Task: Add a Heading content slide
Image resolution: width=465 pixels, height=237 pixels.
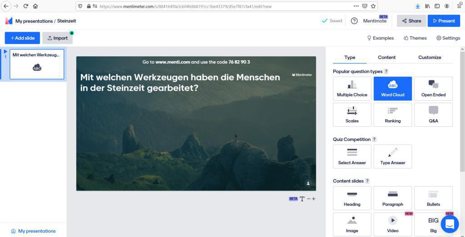Action: (352, 198)
